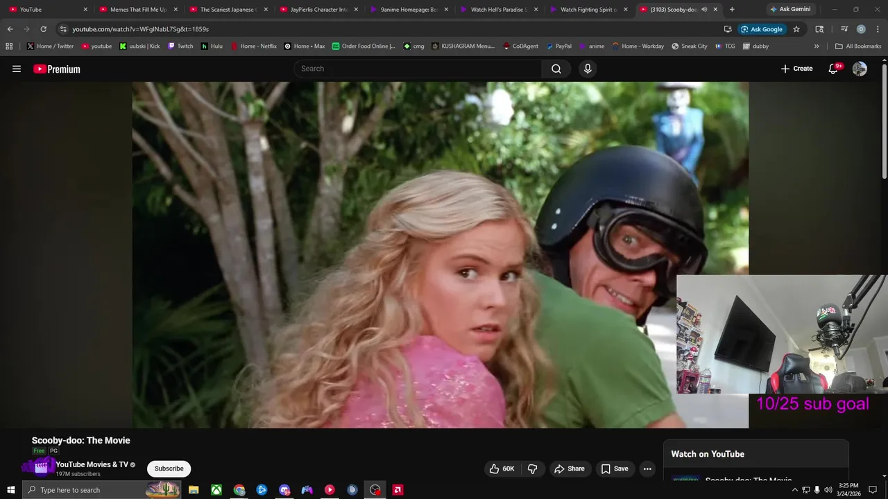View site information icon in address bar
The height and width of the screenshot is (499, 888).
[62, 29]
